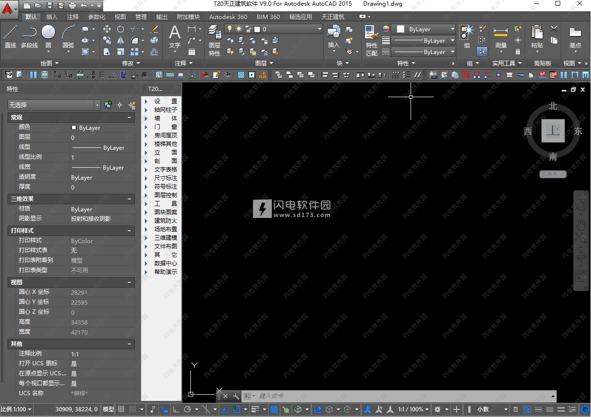Viewport: 591px width, 417px height.
Task: Click 1:1 / 100% annotation scale button
Action: tap(413, 409)
